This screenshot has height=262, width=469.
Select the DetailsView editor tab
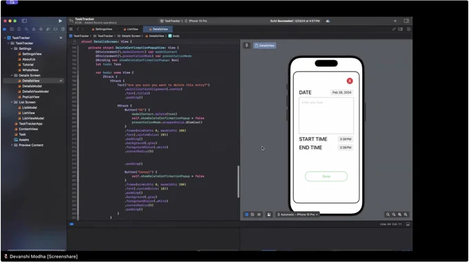(x=158, y=29)
